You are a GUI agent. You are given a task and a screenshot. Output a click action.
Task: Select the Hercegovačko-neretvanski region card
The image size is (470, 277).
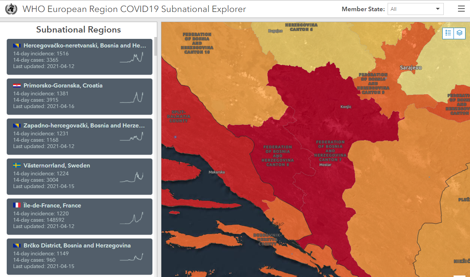coord(79,57)
